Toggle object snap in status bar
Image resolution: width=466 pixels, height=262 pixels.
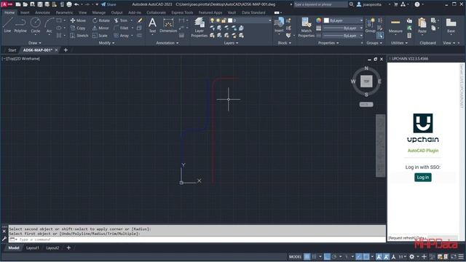(366, 257)
